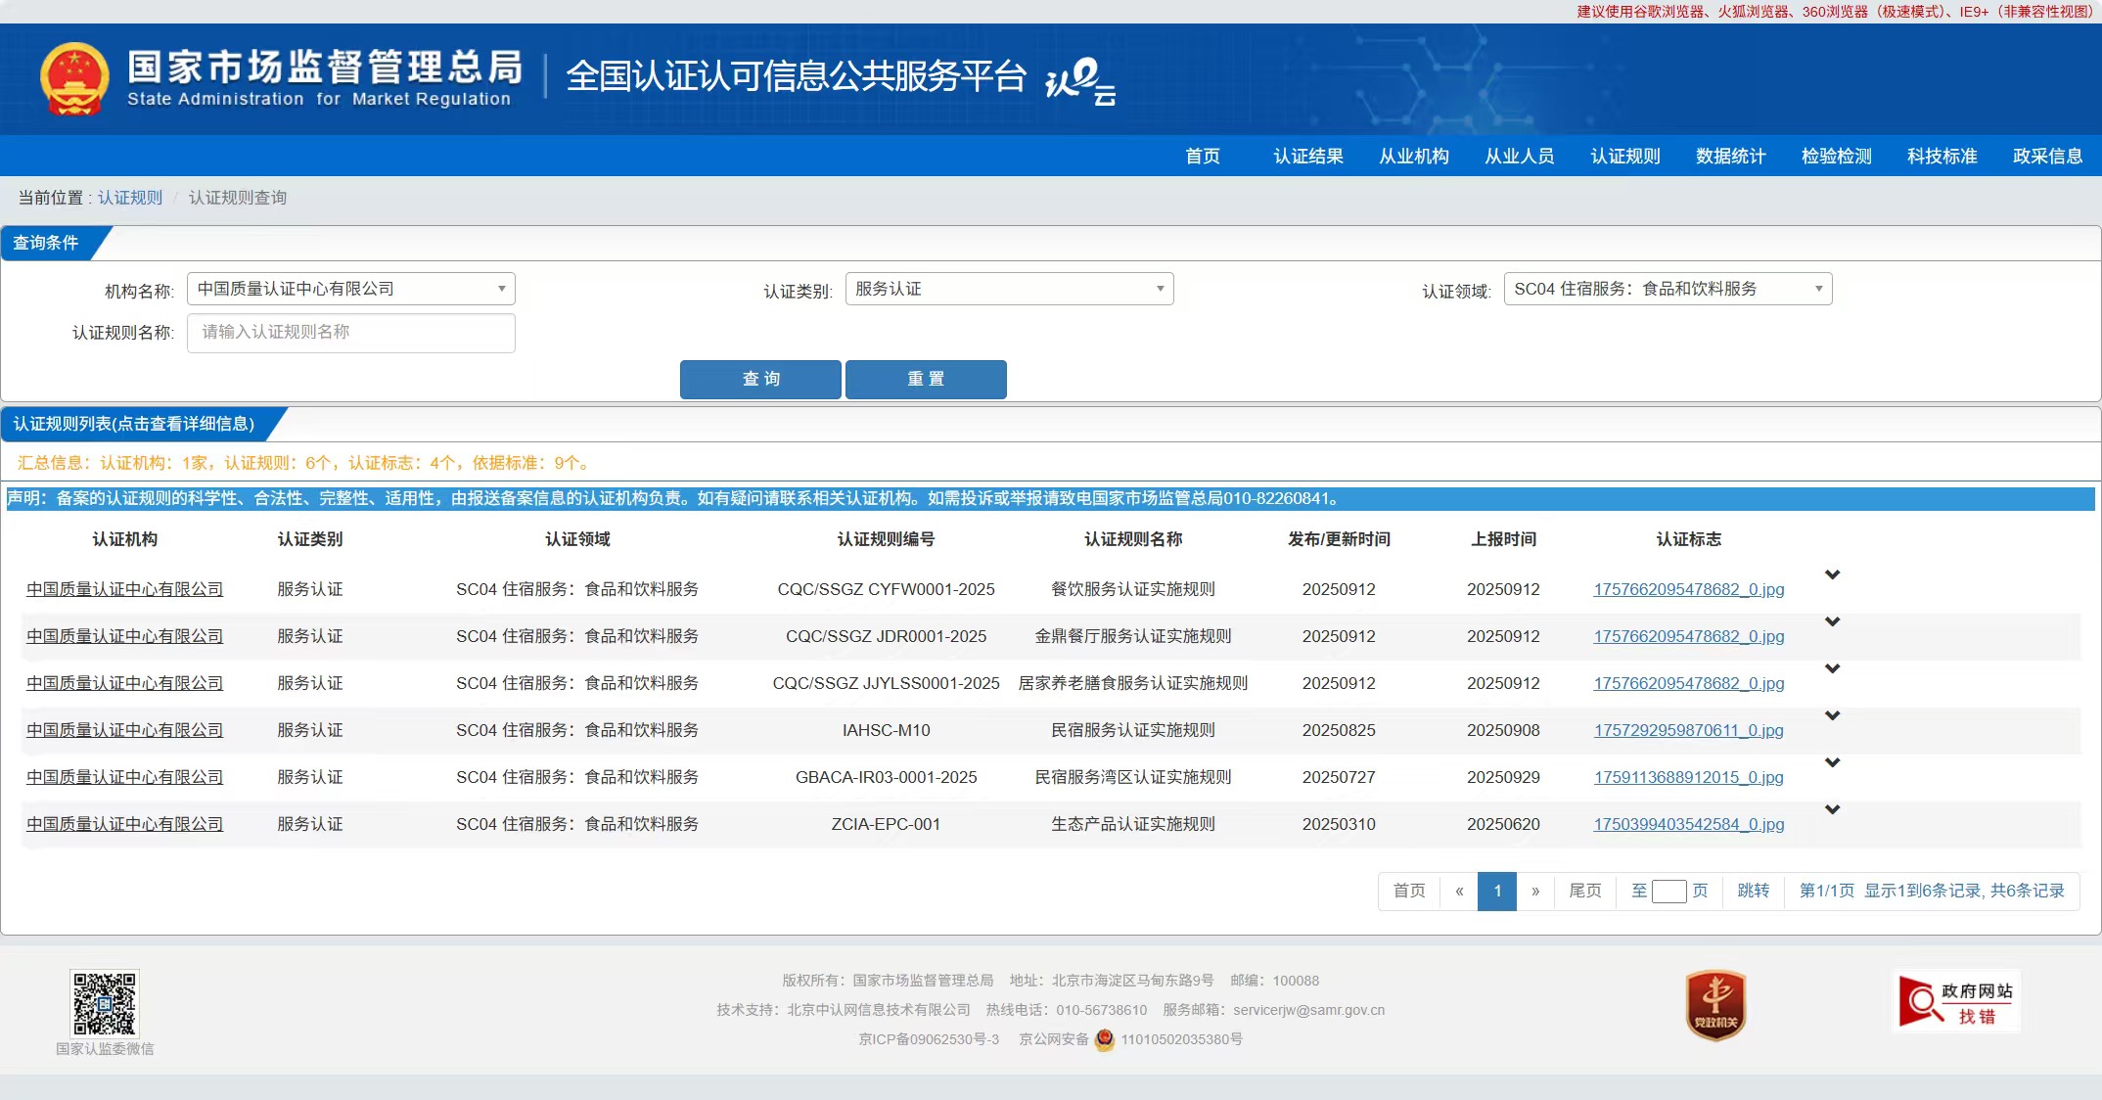Click the 政府网站找错 icon
Viewport: 2102px width, 1100px height.
pyautogui.click(x=1955, y=1003)
